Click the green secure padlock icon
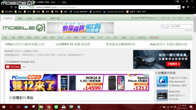The width and height of the screenshot is (196, 110). pos(20,7)
